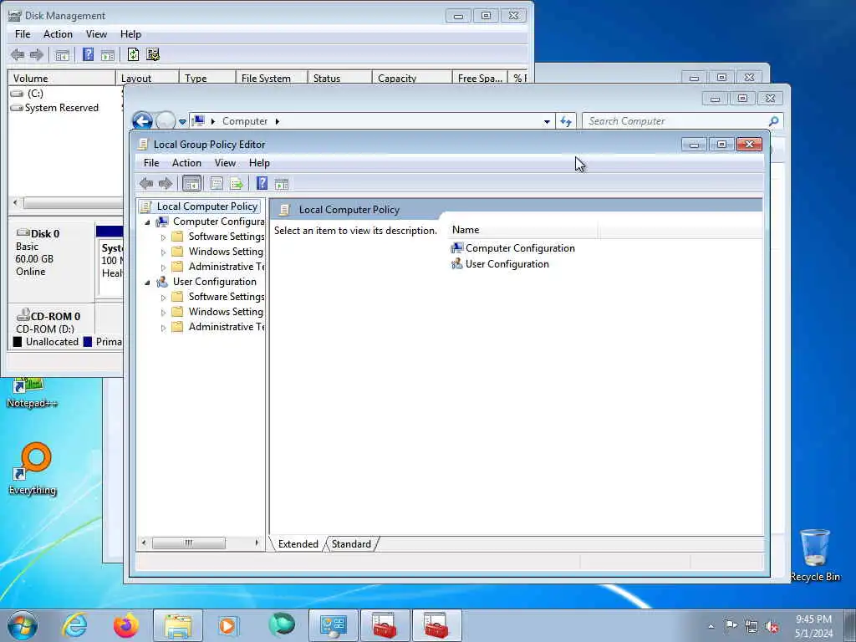Screen dimensions: 856x642
Task: Expand Windows Settings under Computer Configuration
Action: [x=163, y=252]
